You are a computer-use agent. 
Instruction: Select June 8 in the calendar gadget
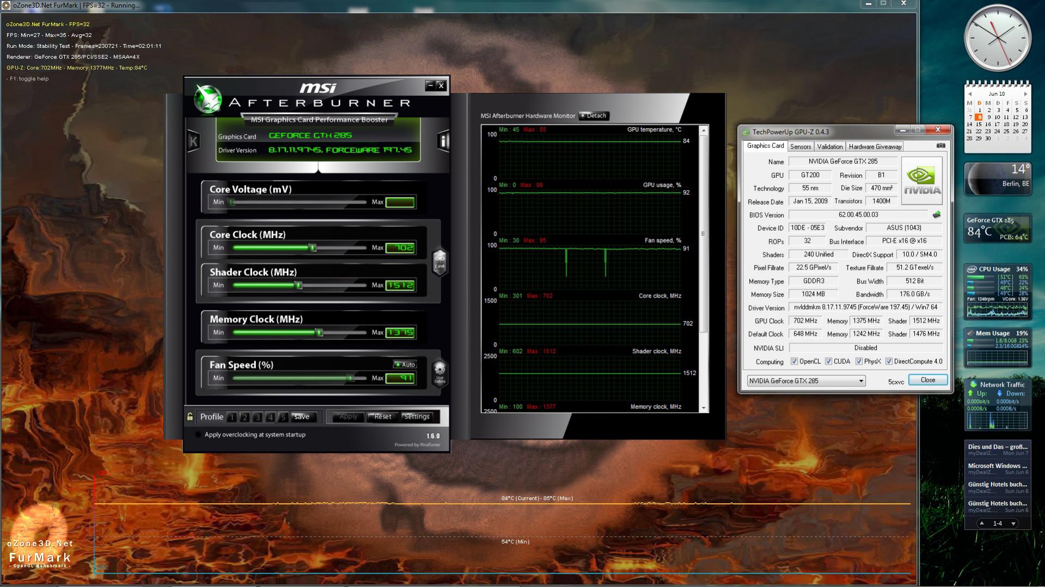point(979,117)
